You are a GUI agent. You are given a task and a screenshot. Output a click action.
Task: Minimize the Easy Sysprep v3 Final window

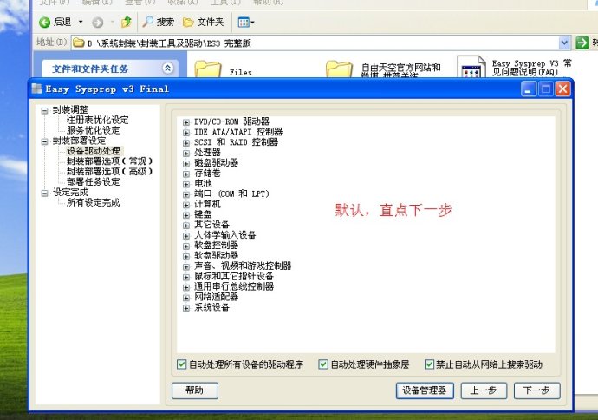coord(529,89)
